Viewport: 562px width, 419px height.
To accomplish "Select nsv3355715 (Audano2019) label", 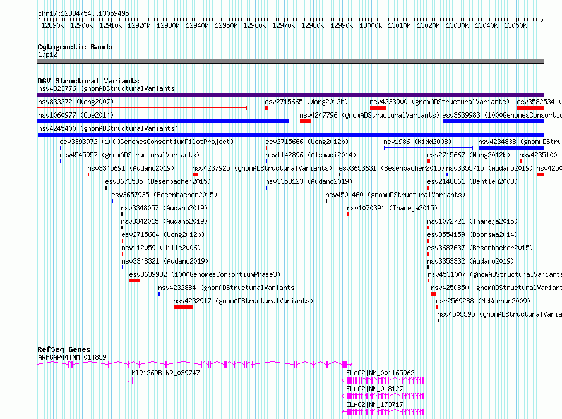I will coord(489,168).
